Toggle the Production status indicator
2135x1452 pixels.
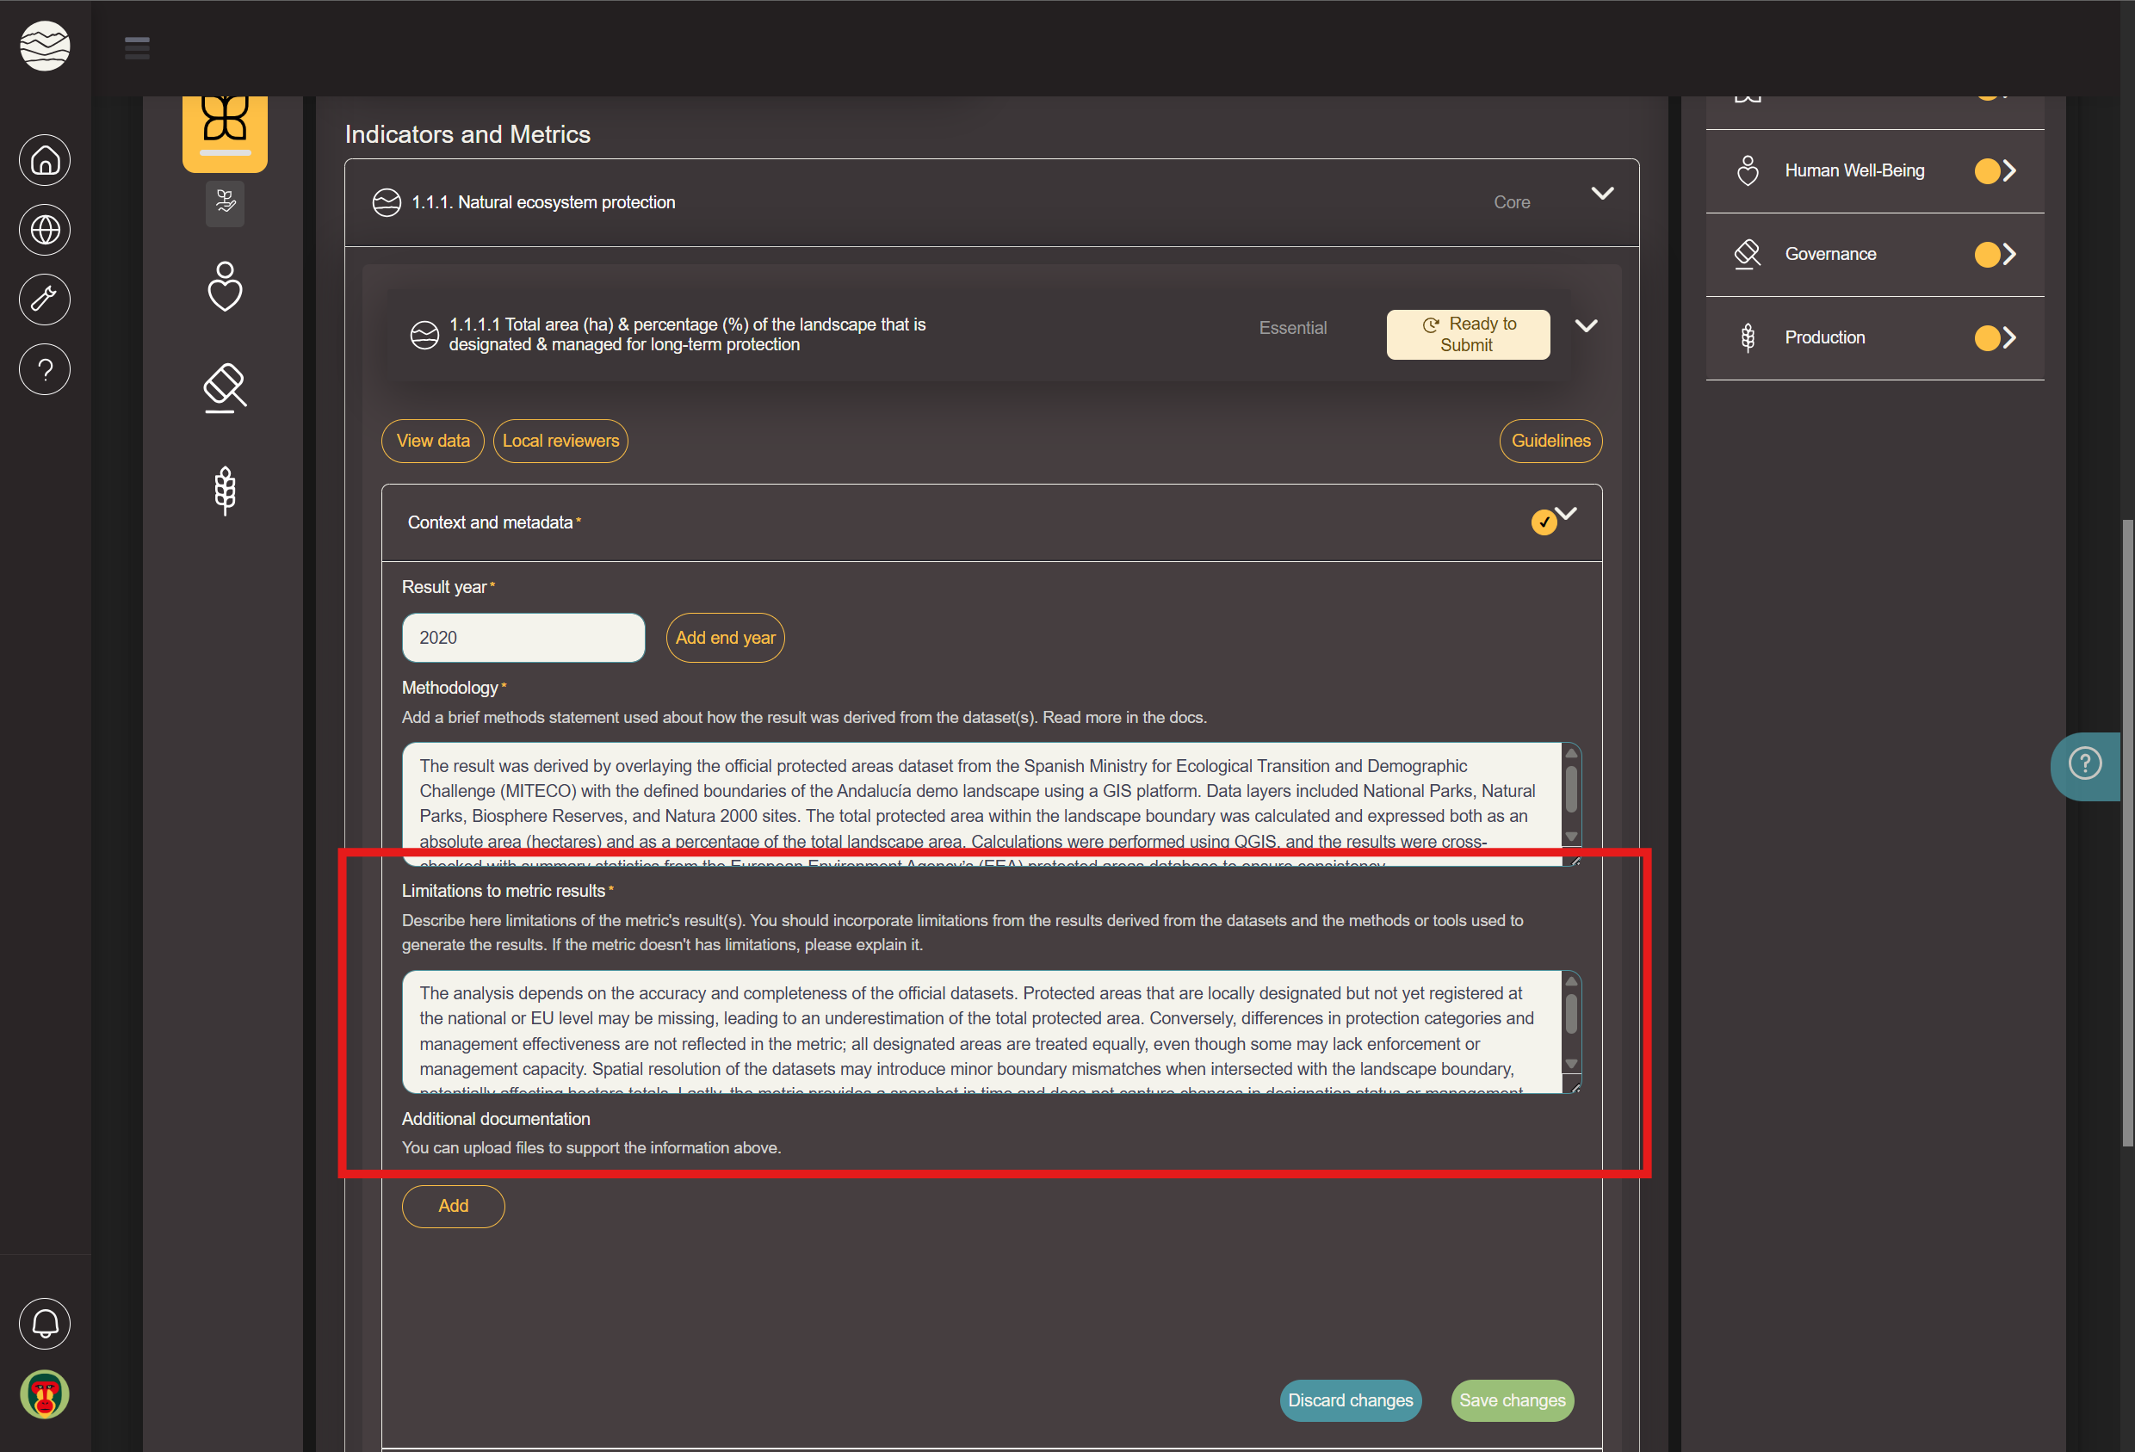coord(1987,338)
